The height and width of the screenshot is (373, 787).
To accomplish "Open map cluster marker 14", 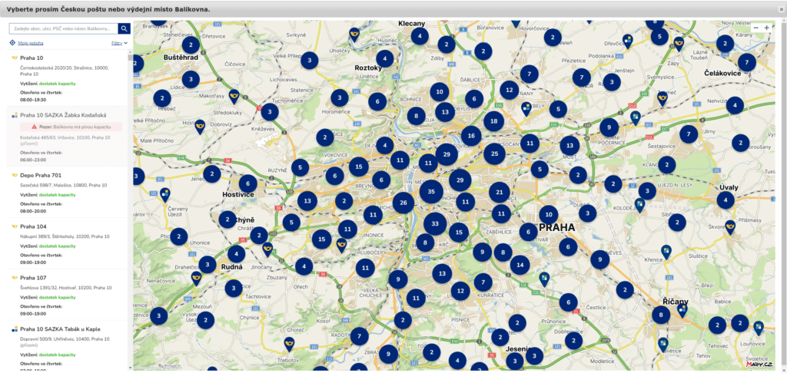I will pos(520,265).
